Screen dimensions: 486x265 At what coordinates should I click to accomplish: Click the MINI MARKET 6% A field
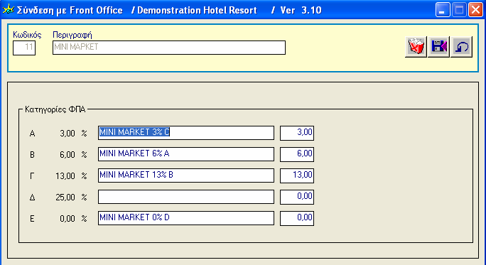[x=186, y=154]
